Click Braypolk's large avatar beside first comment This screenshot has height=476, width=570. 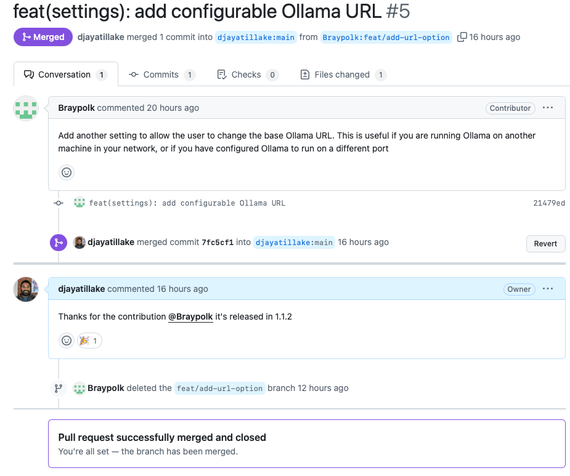(26, 108)
